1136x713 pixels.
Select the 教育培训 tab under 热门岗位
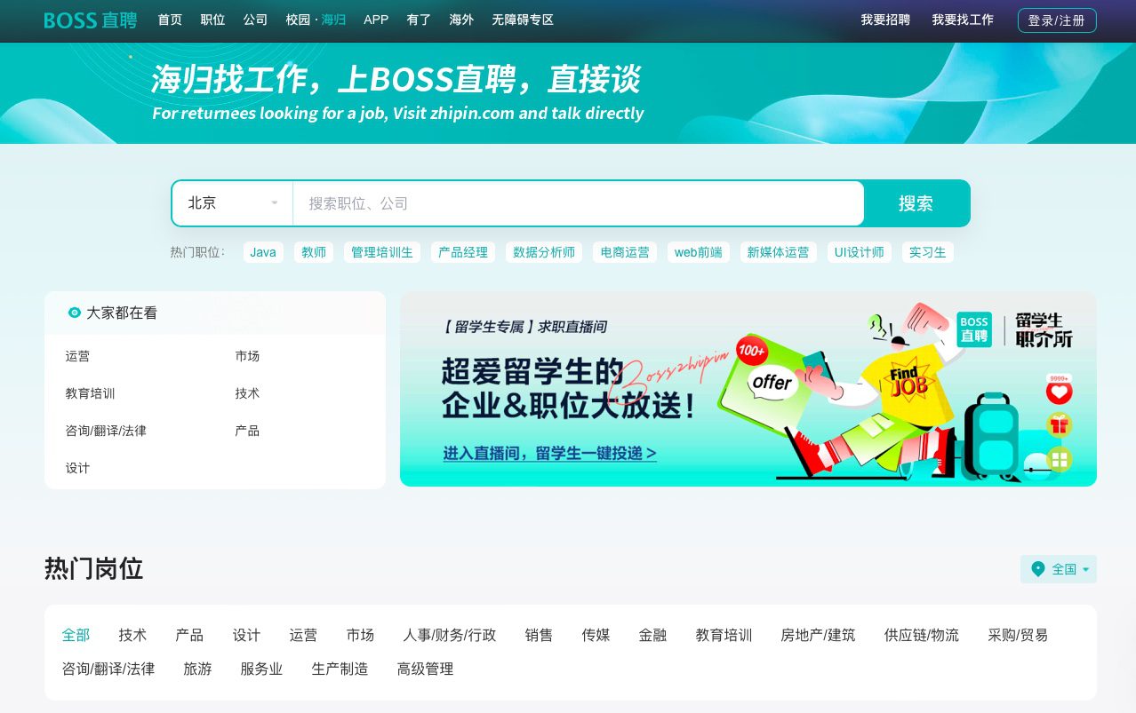pyautogui.click(x=724, y=635)
